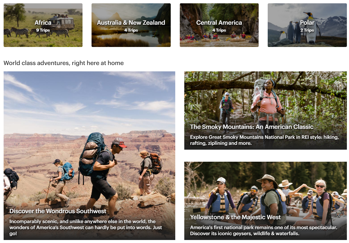This screenshot has width=349, height=243.
Task: Click the "2 Trips" label under Polar
Action: [307, 30]
